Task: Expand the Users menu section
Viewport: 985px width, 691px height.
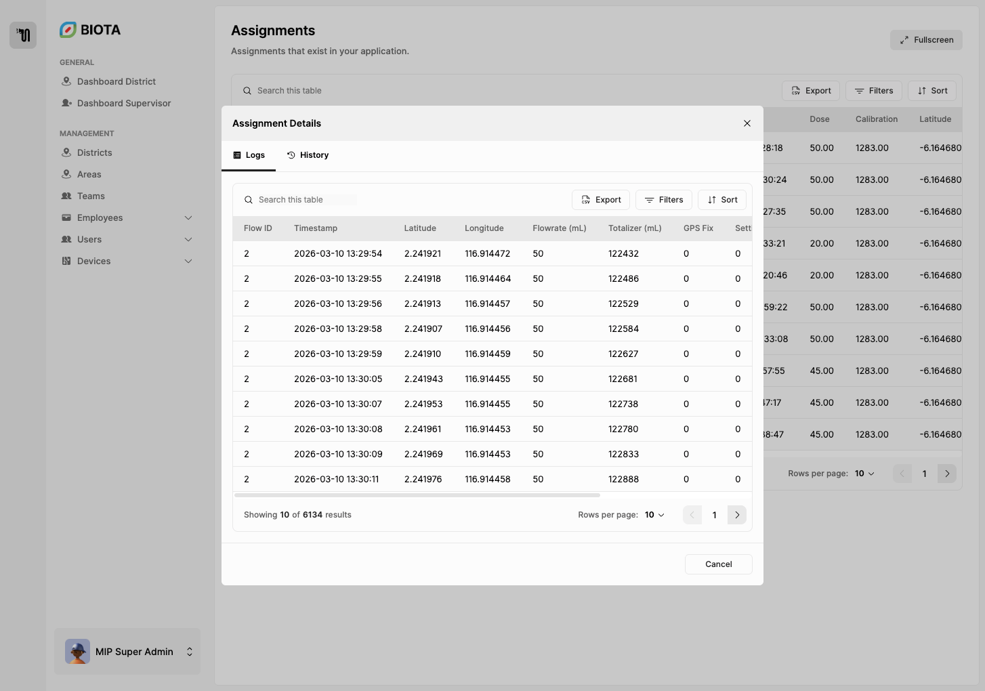Action: pyautogui.click(x=188, y=239)
